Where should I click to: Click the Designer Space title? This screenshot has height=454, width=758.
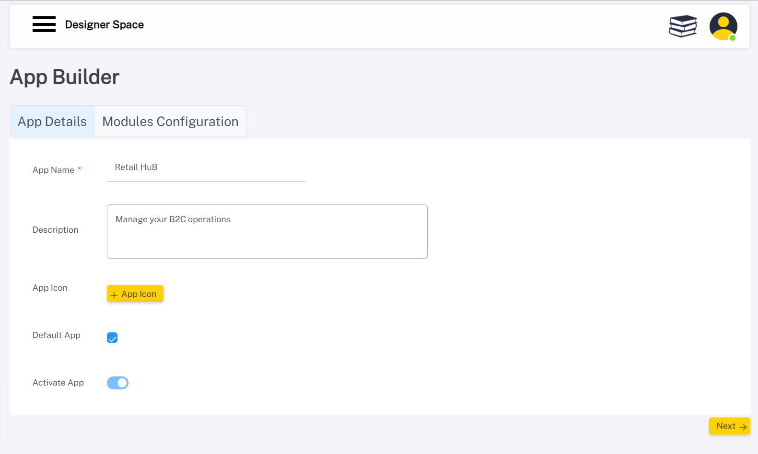click(x=105, y=25)
